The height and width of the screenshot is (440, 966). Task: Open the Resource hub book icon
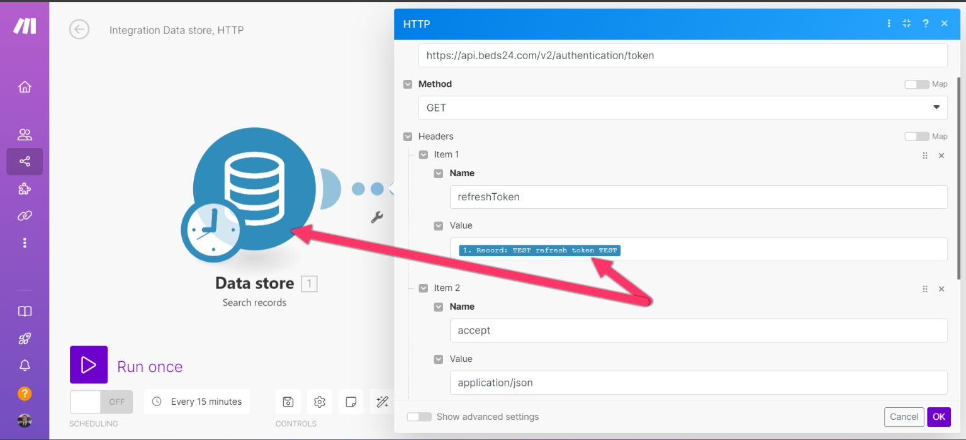[25, 312]
